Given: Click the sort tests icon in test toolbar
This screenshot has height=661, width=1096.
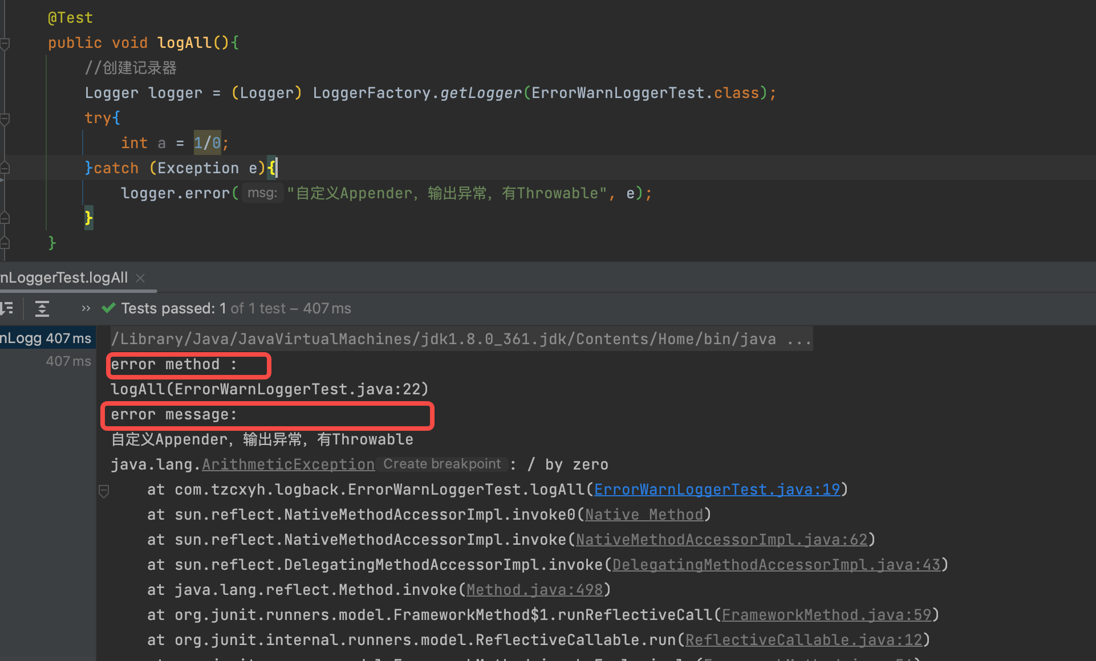Looking at the screenshot, I should point(7,309).
